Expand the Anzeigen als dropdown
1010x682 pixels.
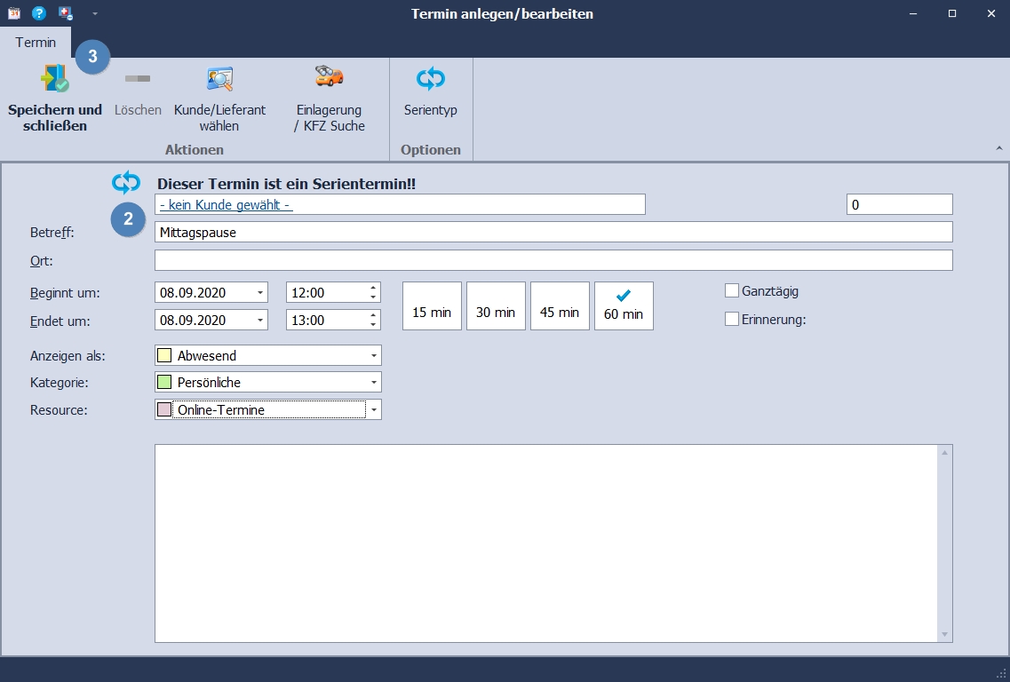pyautogui.click(x=374, y=356)
